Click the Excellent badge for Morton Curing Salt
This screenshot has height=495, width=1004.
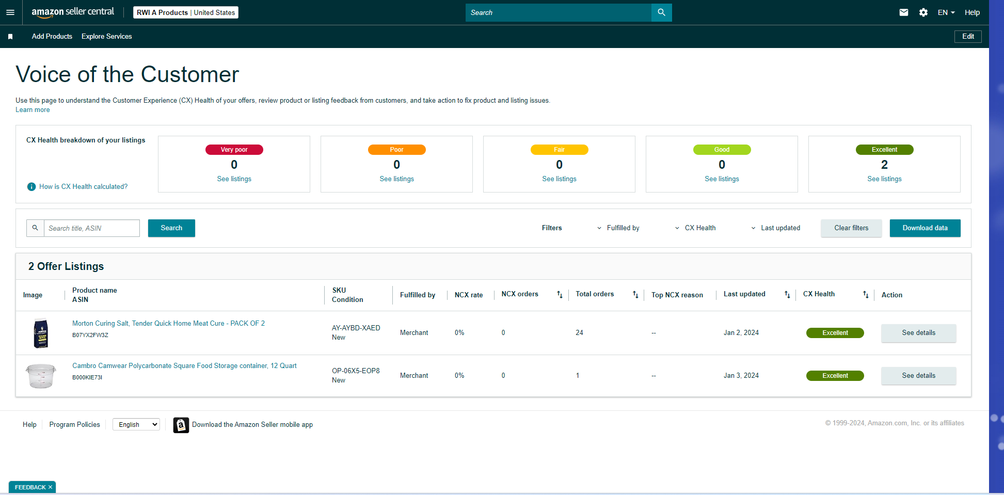[x=835, y=333]
